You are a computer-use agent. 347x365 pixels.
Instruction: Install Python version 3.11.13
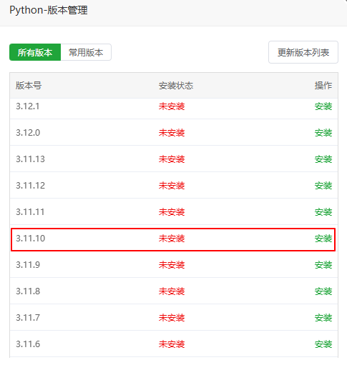click(323, 159)
